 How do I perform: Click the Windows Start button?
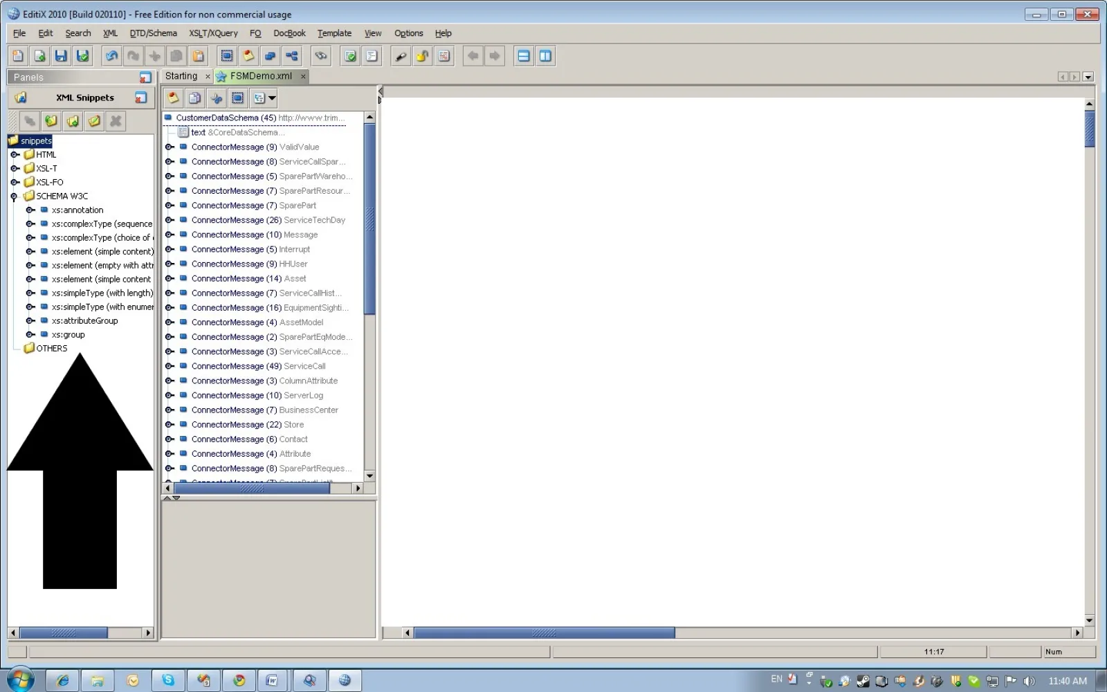coord(19,680)
